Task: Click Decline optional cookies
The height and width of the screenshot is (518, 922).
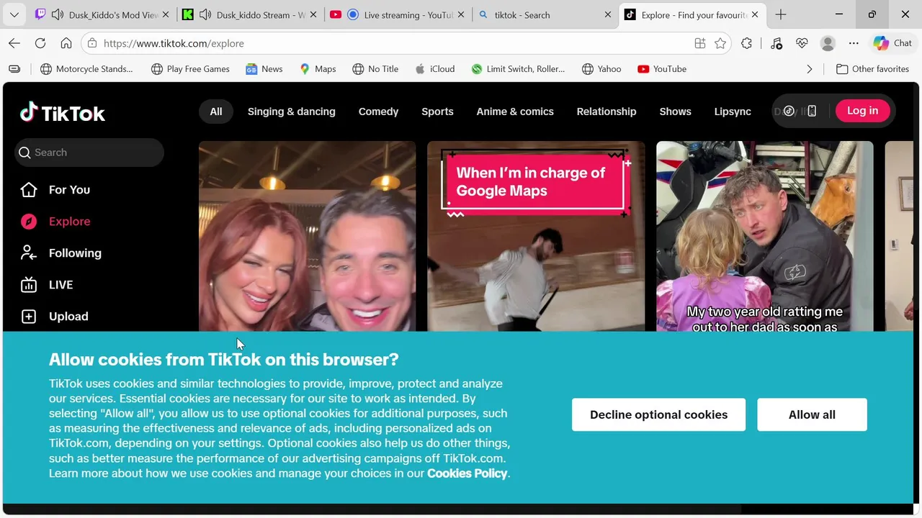Action: click(x=658, y=414)
